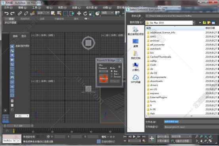This screenshot has width=219, height=146.
Task: Open the top viewport [+] label menu
Action: [x=33, y=35]
